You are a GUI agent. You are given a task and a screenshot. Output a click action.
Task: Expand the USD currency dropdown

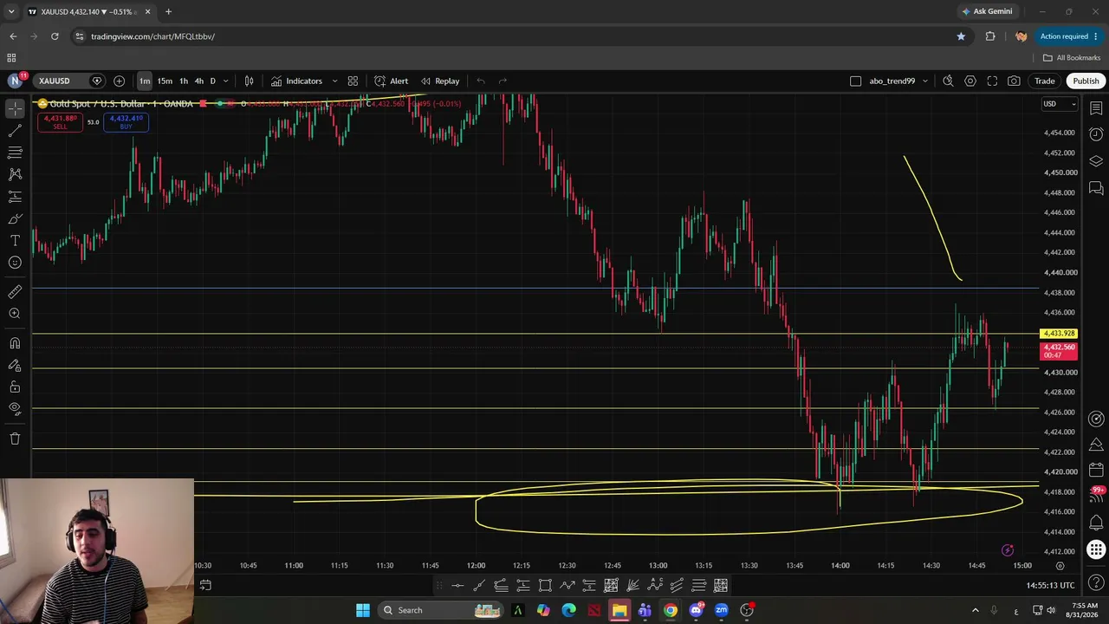tap(1059, 104)
